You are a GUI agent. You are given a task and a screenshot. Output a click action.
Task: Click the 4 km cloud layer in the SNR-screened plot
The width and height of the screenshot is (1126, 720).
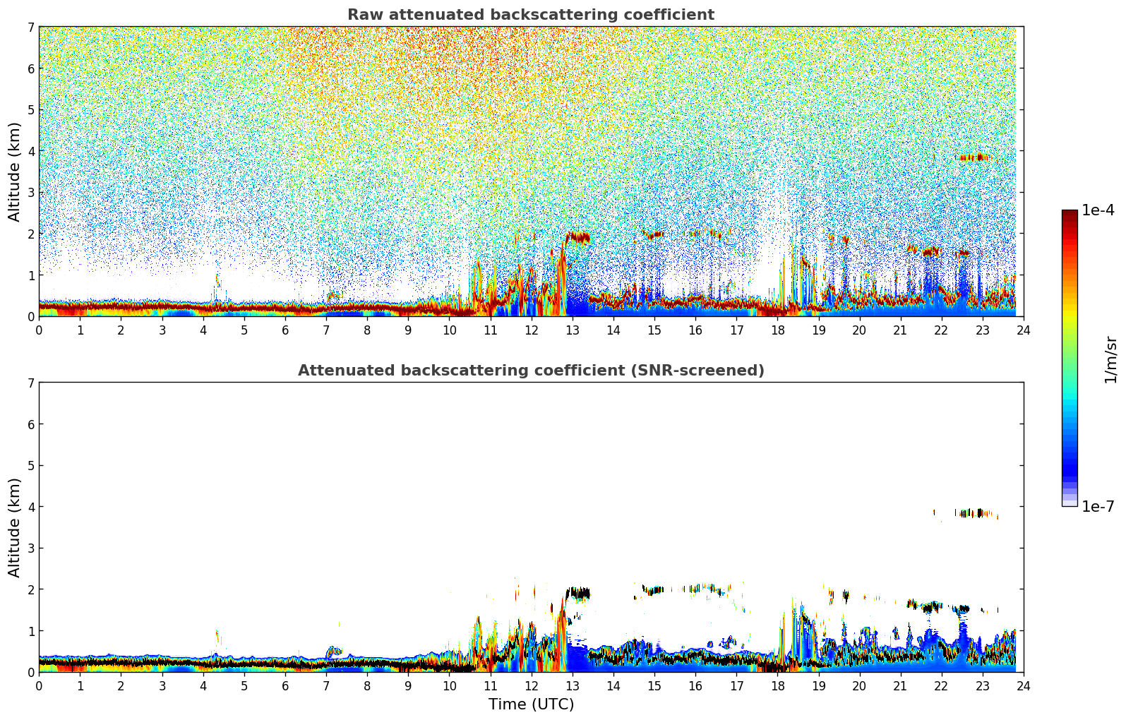pos(975,513)
